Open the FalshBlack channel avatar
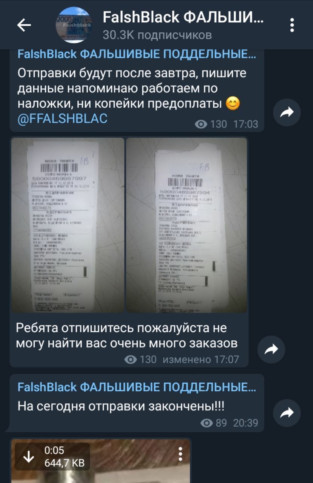This screenshot has height=483, width=313. click(x=74, y=25)
